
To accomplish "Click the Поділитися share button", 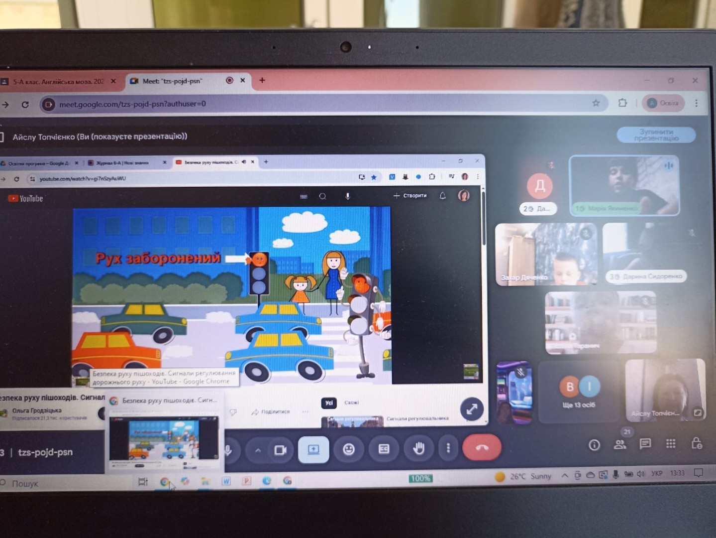I will (271, 411).
